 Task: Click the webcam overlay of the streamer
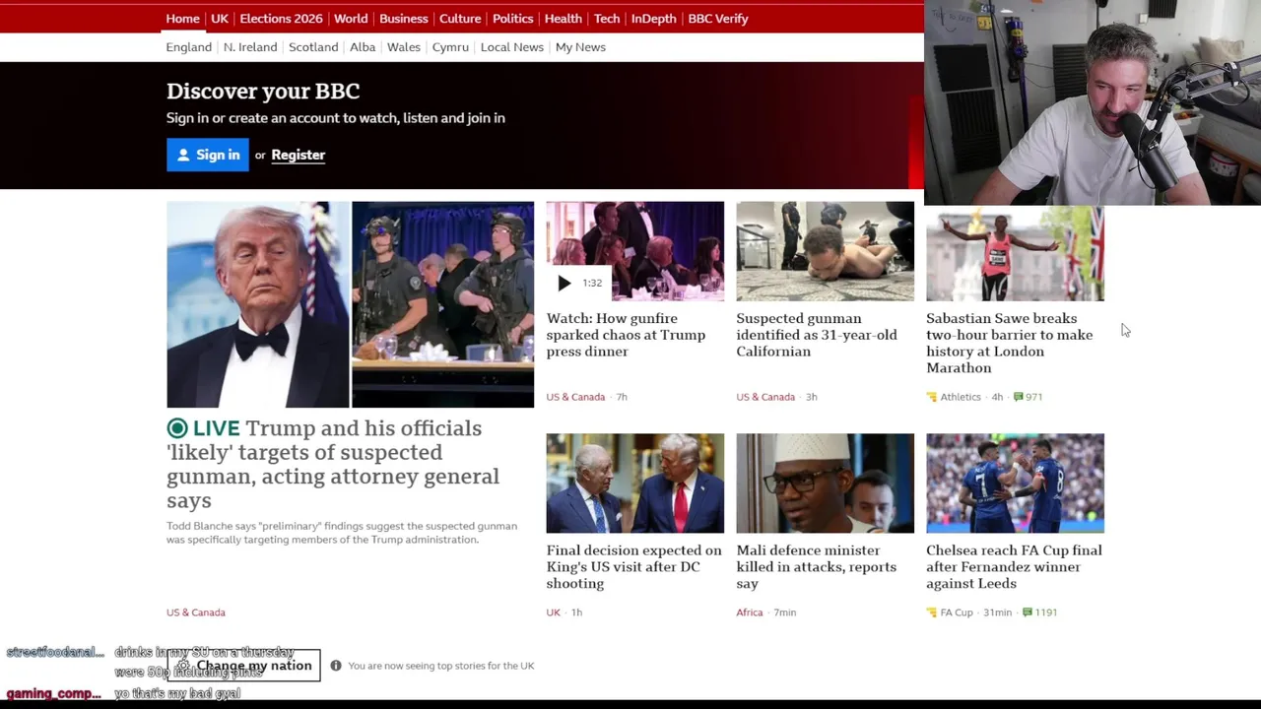click(1093, 102)
